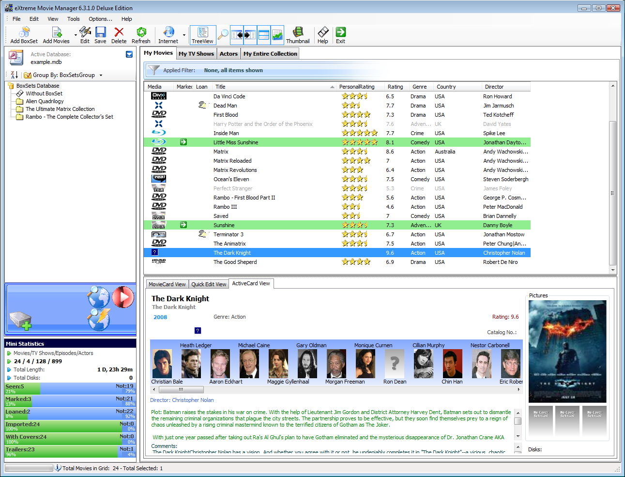Click the star rating of Matrix Reloaded
Viewport: 625px width, 477px height.
(356, 160)
